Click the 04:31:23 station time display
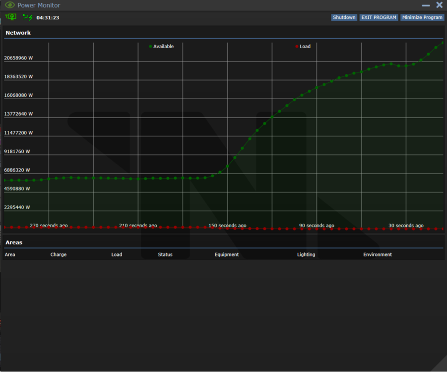 pos(48,18)
